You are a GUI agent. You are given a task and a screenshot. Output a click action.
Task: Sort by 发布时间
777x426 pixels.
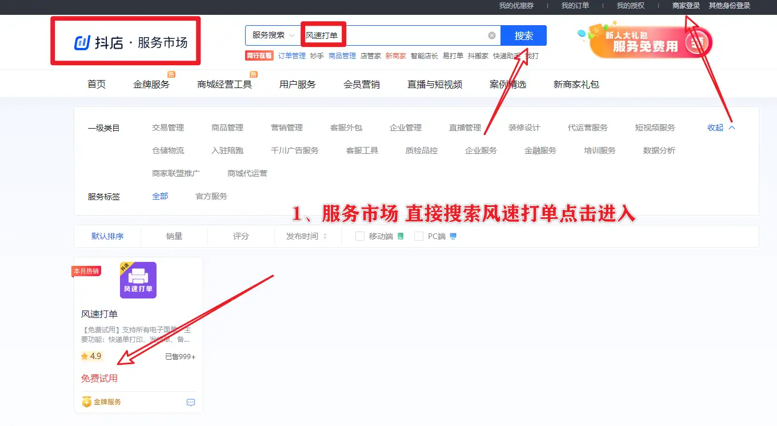coord(307,236)
